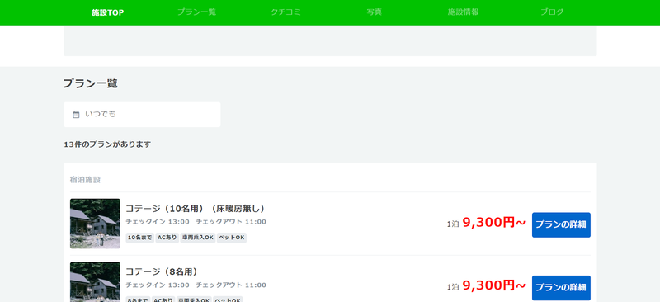This screenshot has height=302, width=660.
Task: Click check-in time text for コテージ（8名用）
Action: click(x=158, y=285)
